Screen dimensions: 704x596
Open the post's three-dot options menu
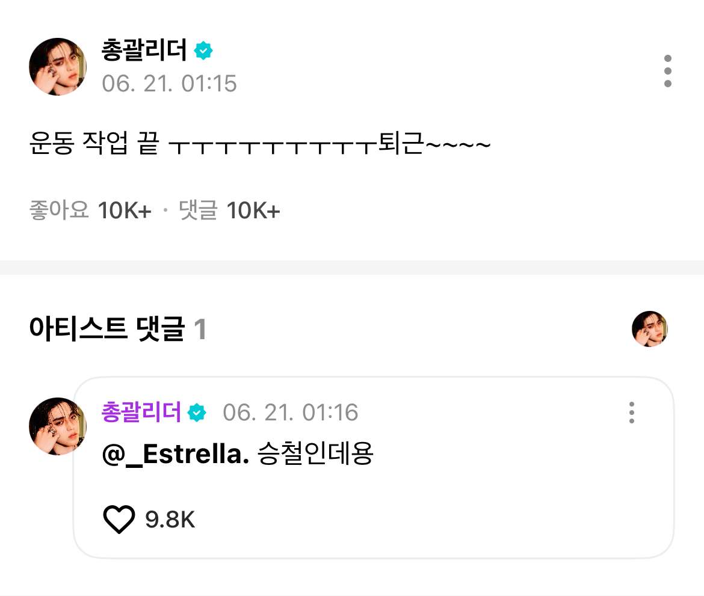pos(667,71)
